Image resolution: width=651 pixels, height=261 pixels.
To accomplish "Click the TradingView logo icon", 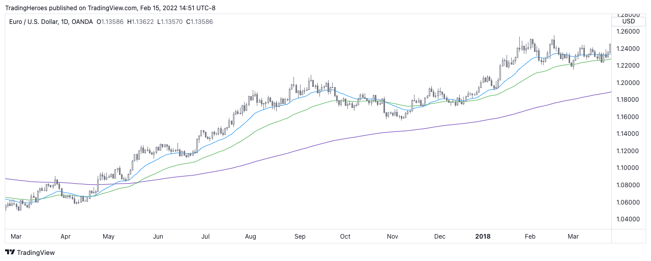I will pos(10,252).
